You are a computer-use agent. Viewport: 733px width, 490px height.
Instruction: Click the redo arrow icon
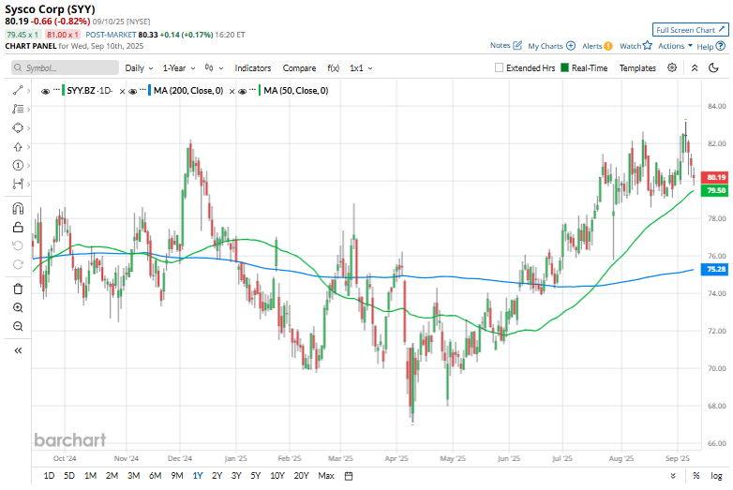pyautogui.click(x=18, y=264)
